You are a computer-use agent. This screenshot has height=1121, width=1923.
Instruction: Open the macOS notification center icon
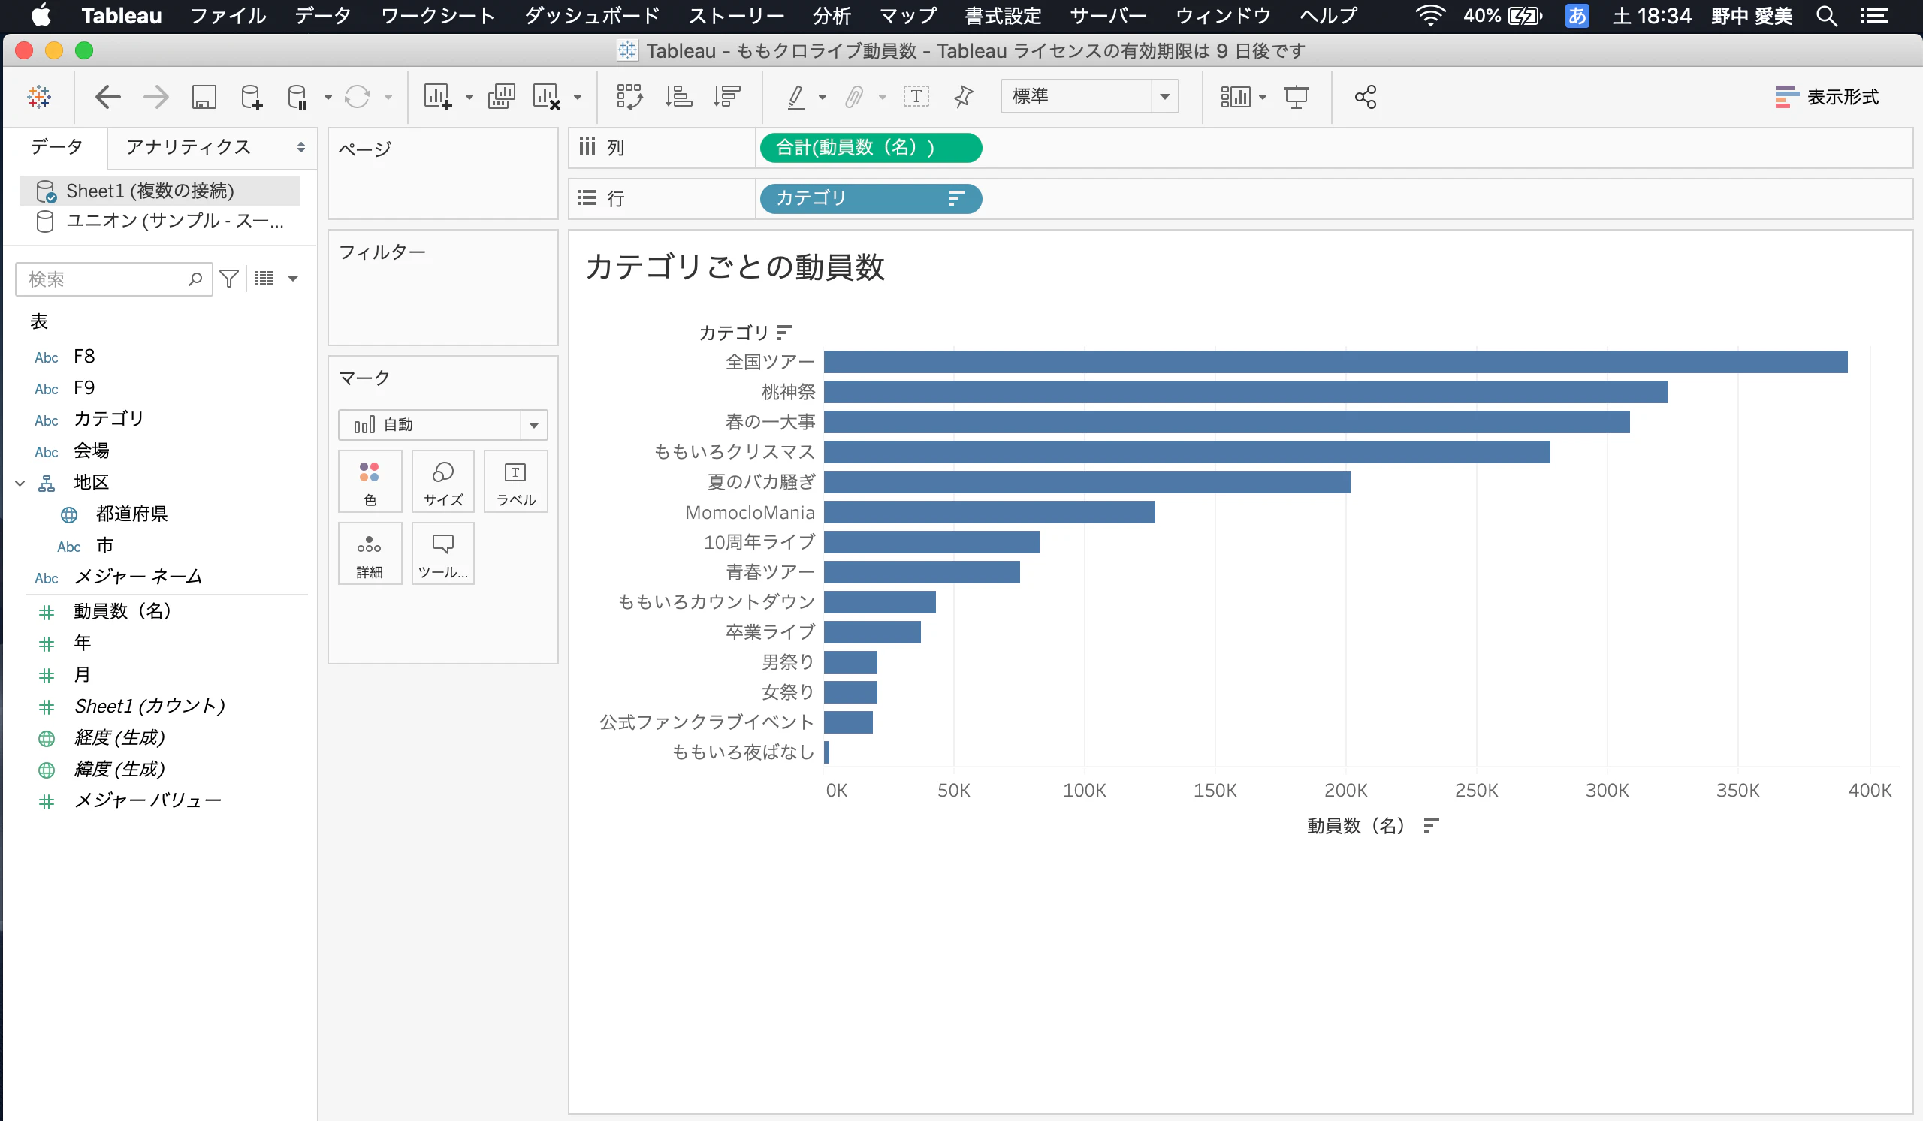tap(1873, 15)
